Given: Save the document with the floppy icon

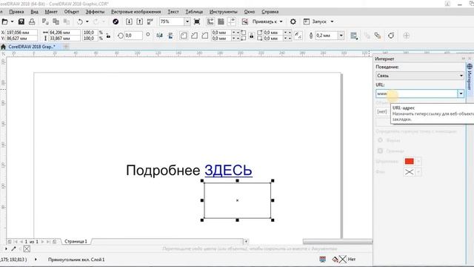Looking at the screenshot, I should (21, 22).
